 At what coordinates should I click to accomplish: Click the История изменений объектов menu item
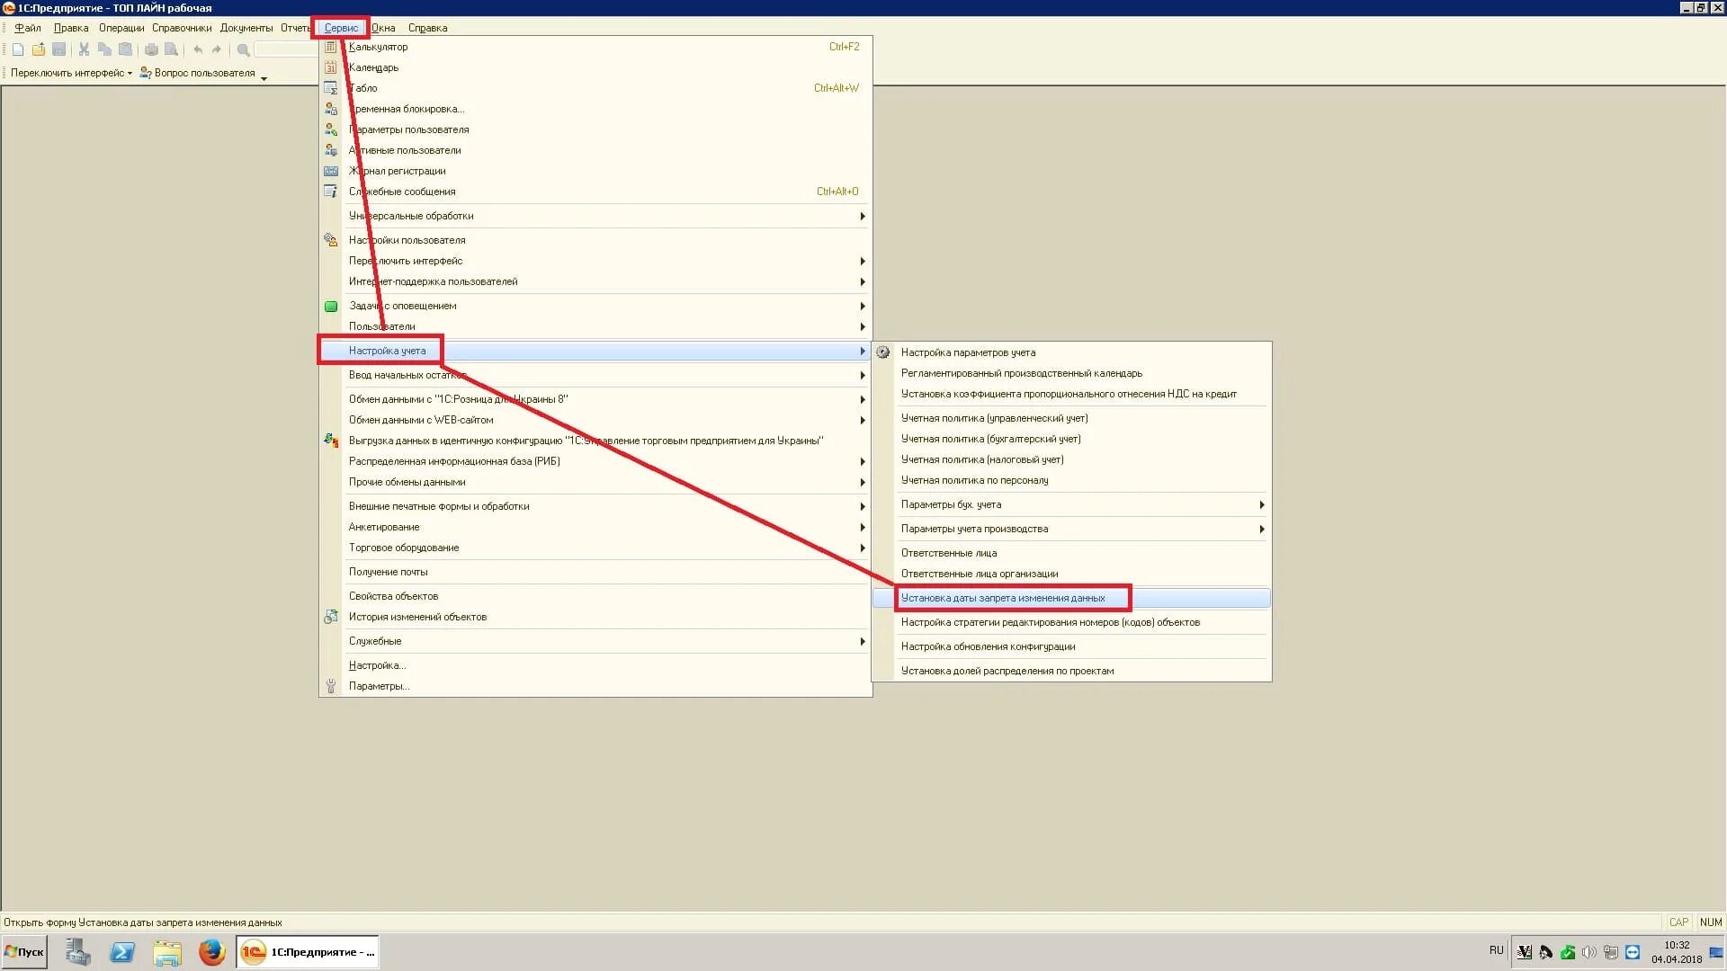(417, 617)
